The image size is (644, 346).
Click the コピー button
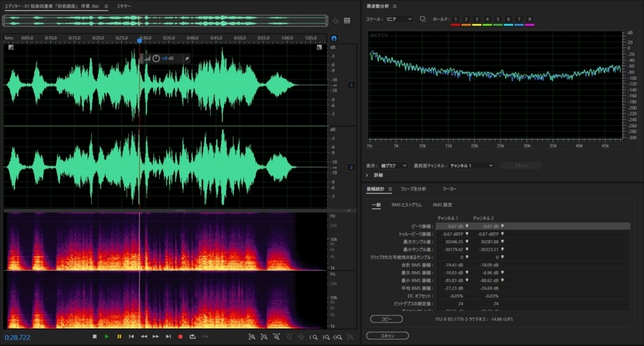(387, 319)
